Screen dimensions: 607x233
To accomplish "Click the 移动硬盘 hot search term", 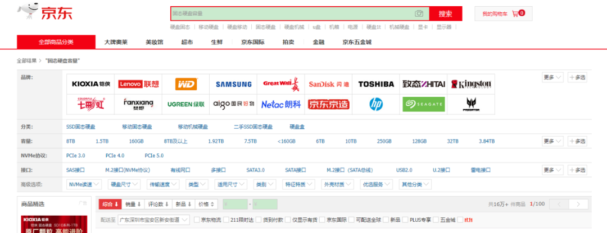I will [209, 27].
